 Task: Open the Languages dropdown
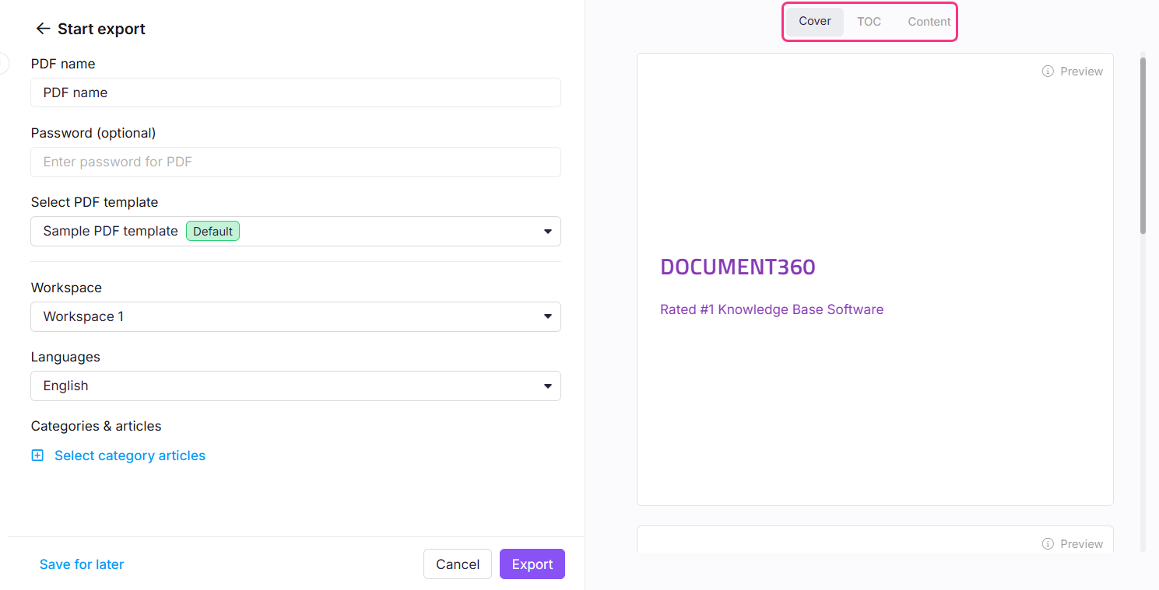(296, 386)
